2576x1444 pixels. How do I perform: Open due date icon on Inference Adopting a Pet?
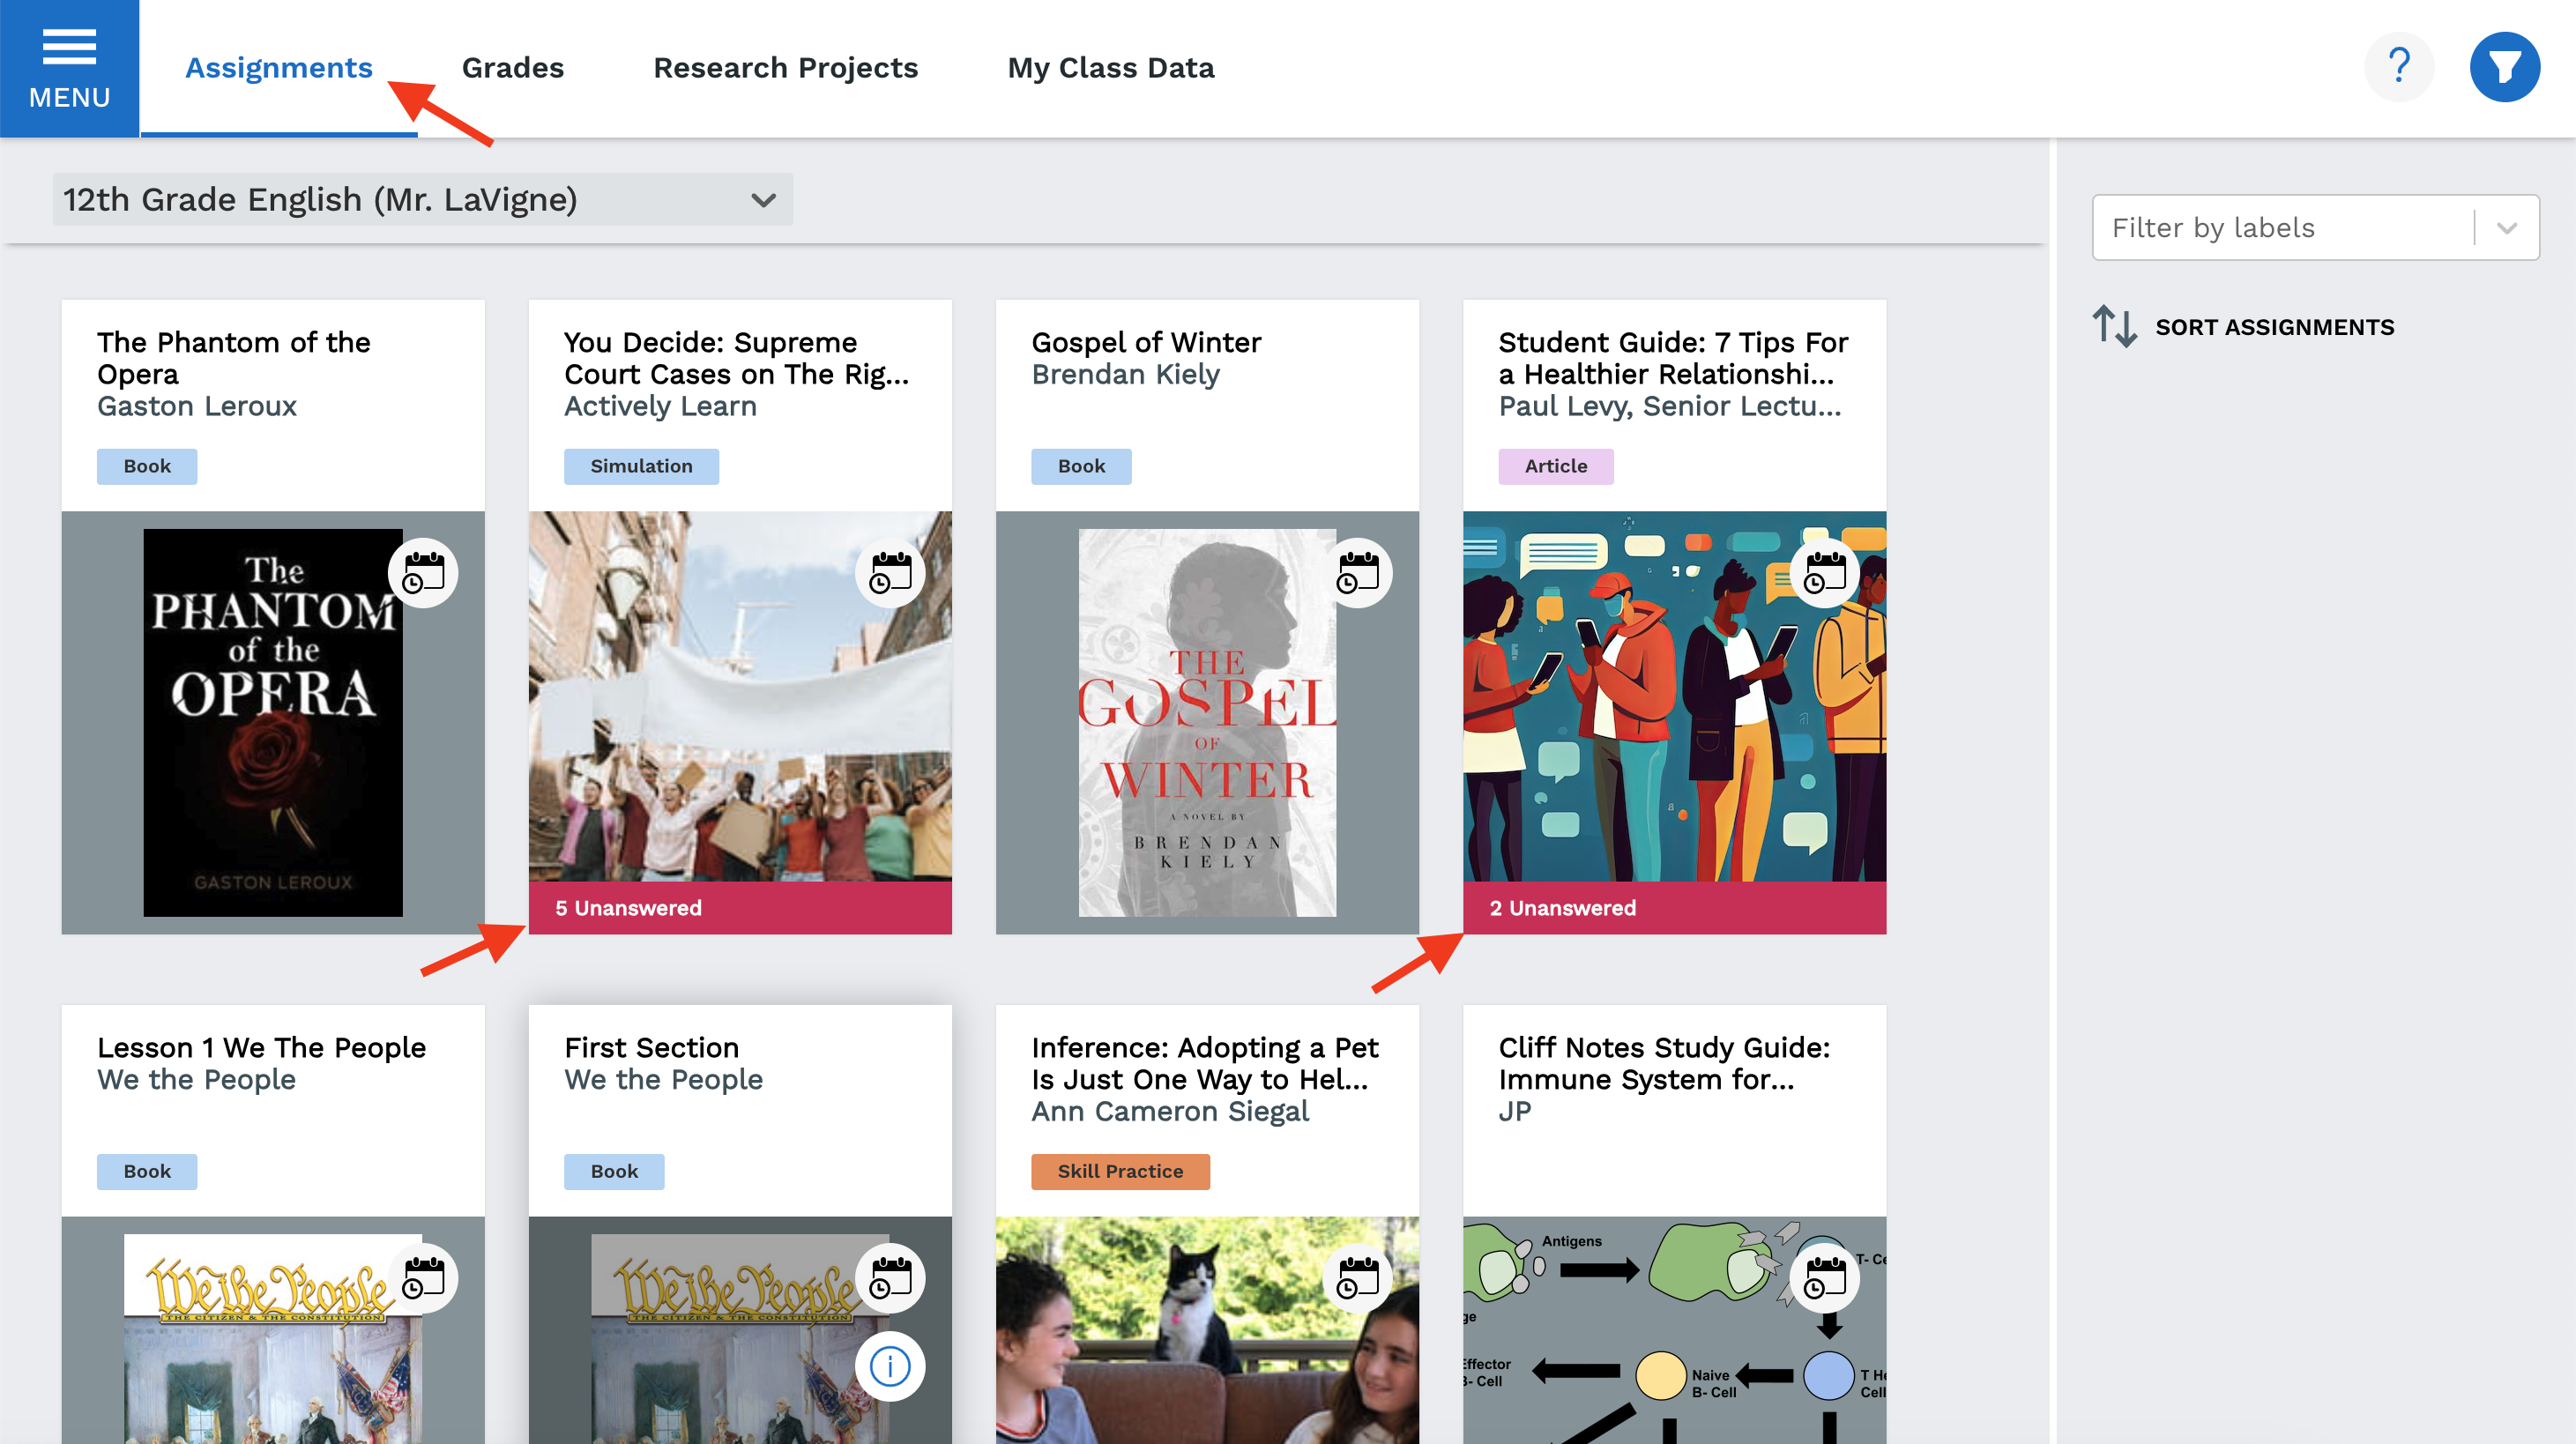[1358, 1278]
